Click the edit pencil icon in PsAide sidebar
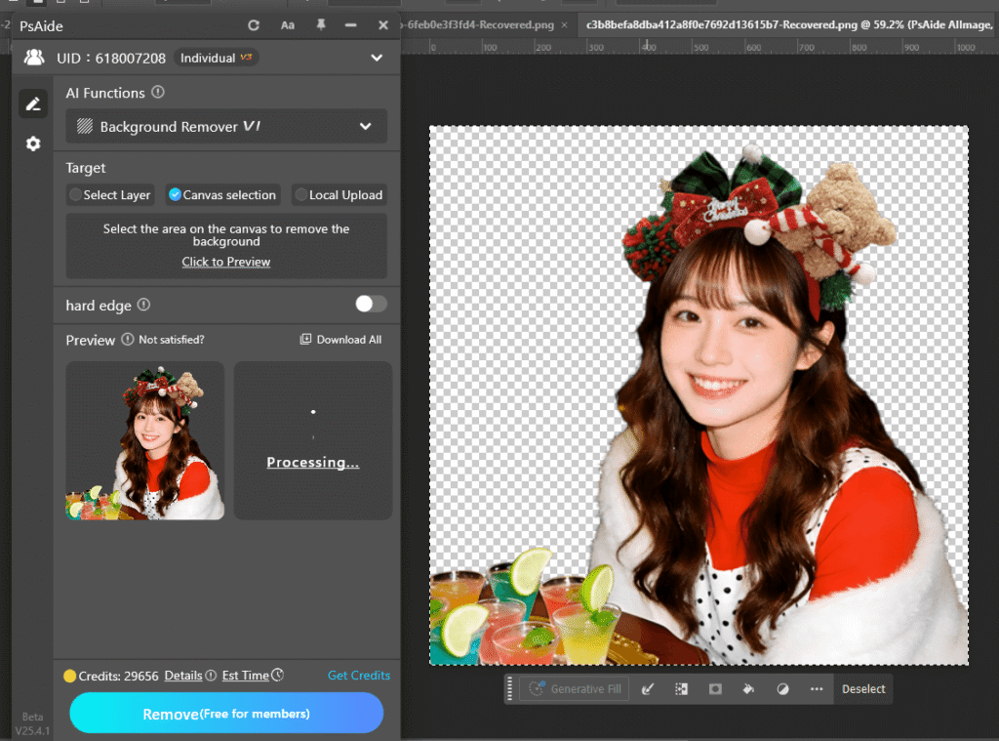 coord(33,103)
